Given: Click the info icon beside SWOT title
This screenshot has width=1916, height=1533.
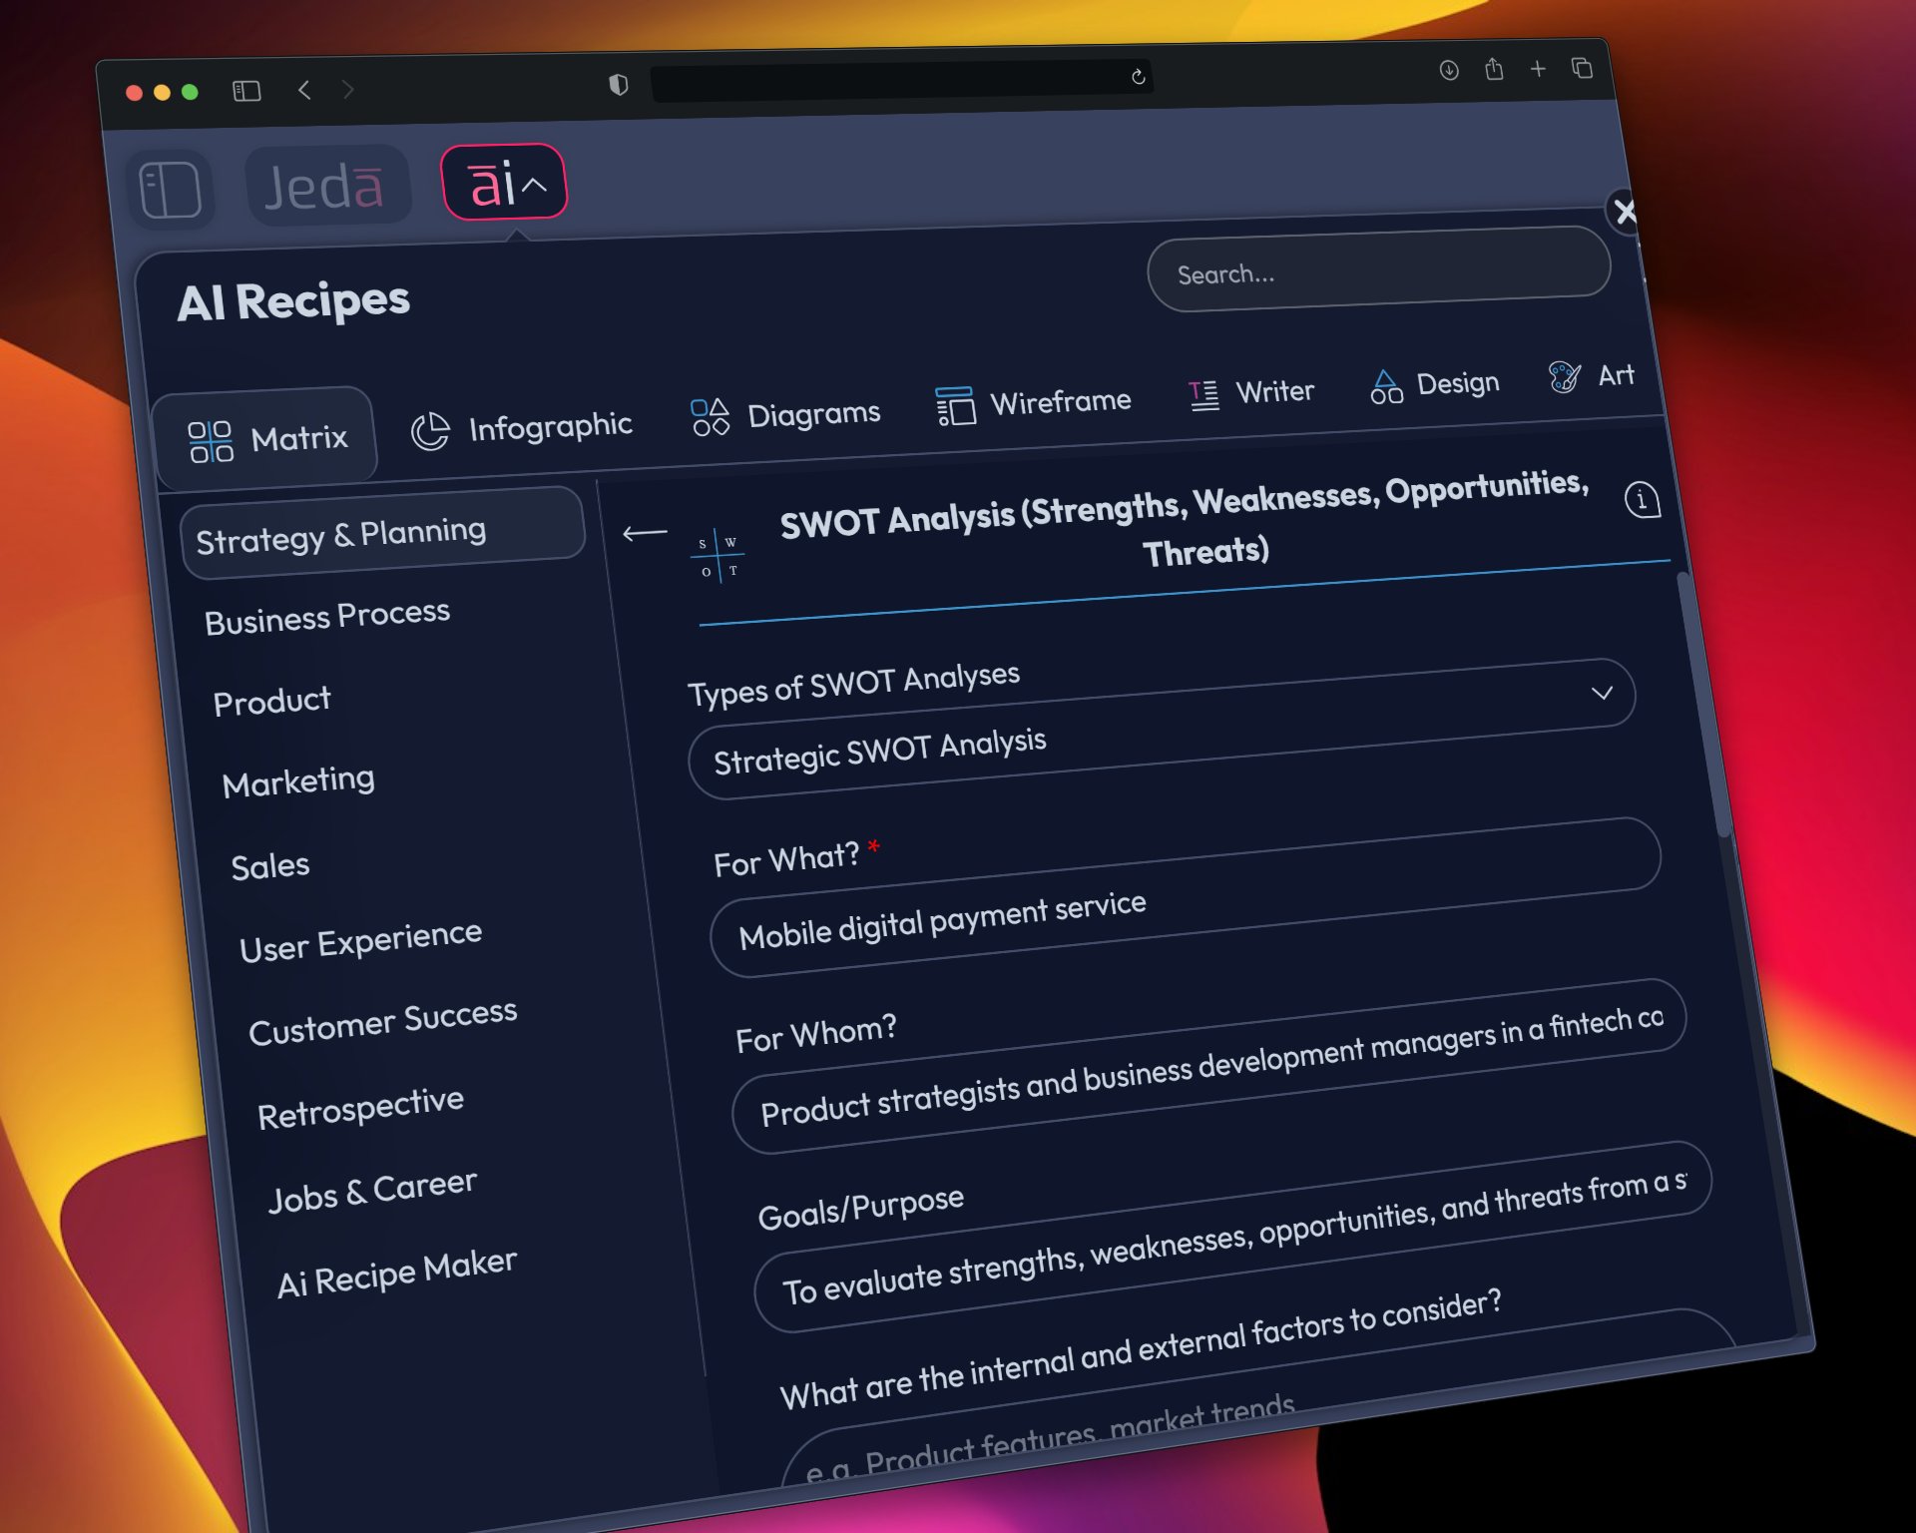Looking at the screenshot, I should click(x=1642, y=499).
